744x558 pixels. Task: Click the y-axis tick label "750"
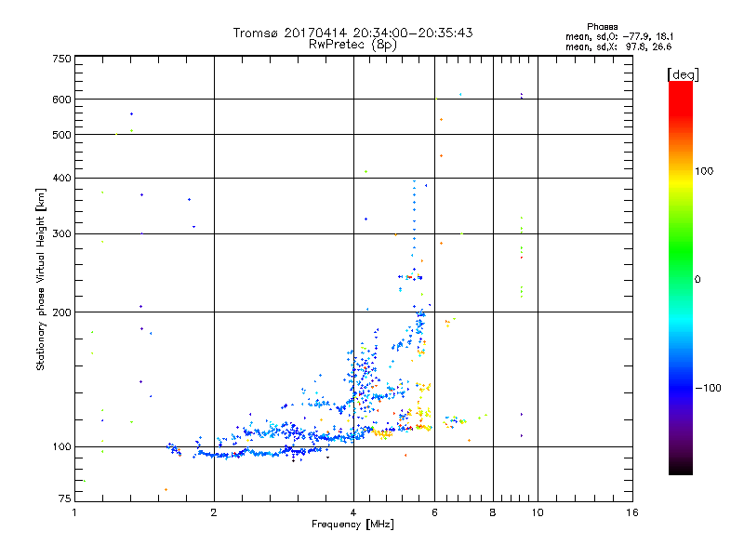point(61,59)
